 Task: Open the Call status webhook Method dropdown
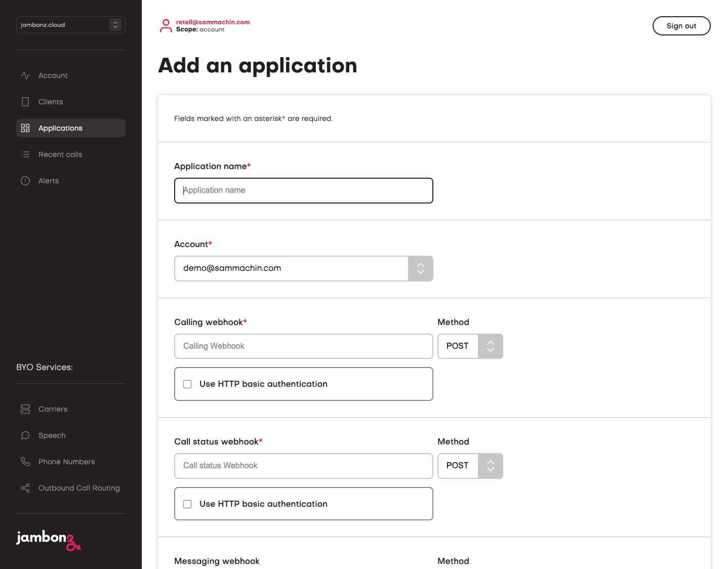point(470,466)
